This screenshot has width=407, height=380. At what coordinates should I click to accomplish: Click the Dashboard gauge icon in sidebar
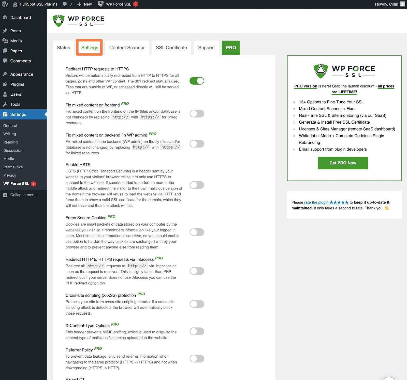pos(5,18)
